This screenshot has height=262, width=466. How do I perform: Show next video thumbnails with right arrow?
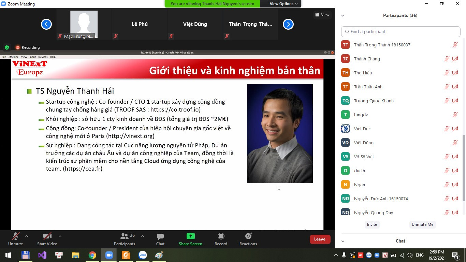(288, 24)
